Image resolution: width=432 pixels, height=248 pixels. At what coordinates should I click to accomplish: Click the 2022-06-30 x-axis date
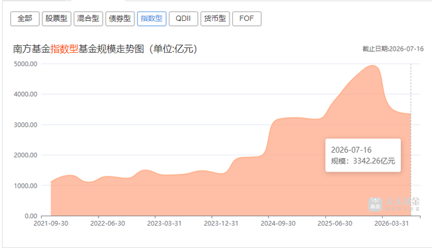107,224
